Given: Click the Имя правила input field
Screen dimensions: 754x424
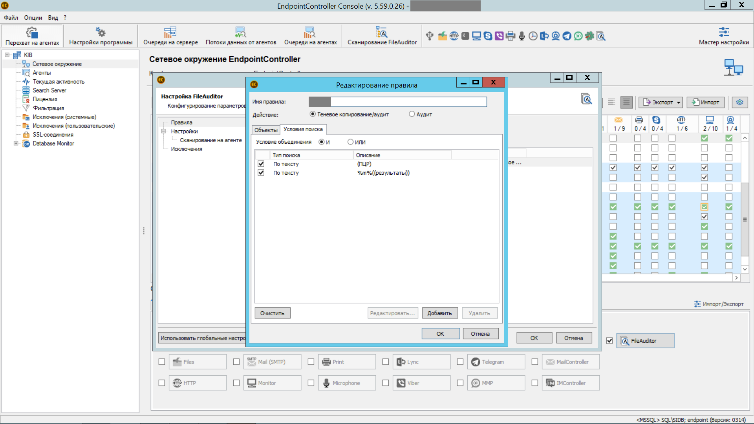Looking at the screenshot, I should click(x=408, y=102).
